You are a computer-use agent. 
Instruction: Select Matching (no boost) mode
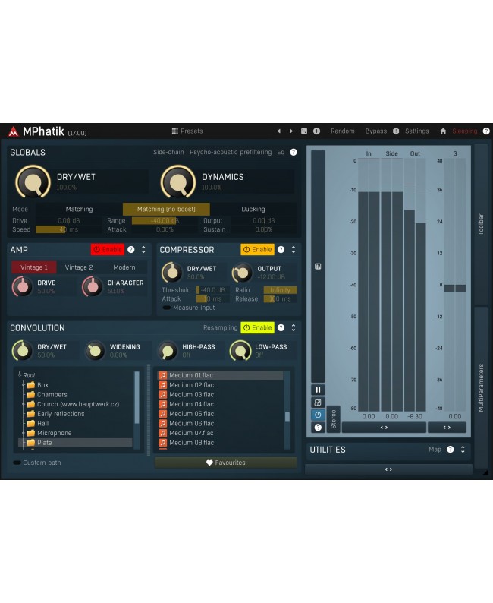click(x=166, y=209)
